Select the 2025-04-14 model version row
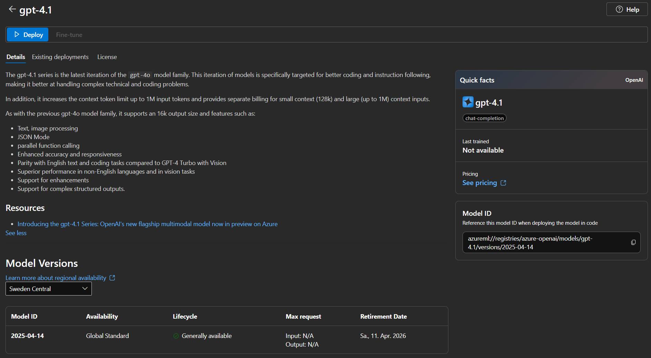Image resolution: width=651 pixels, height=358 pixels. [x=227, y=340]
